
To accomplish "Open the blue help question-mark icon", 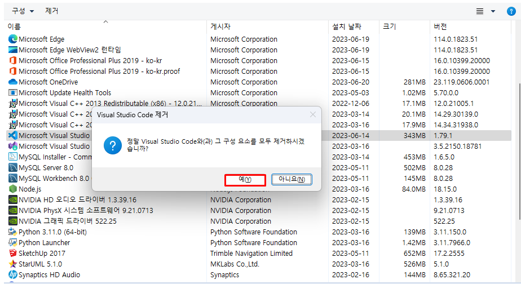I will point(511,11).
